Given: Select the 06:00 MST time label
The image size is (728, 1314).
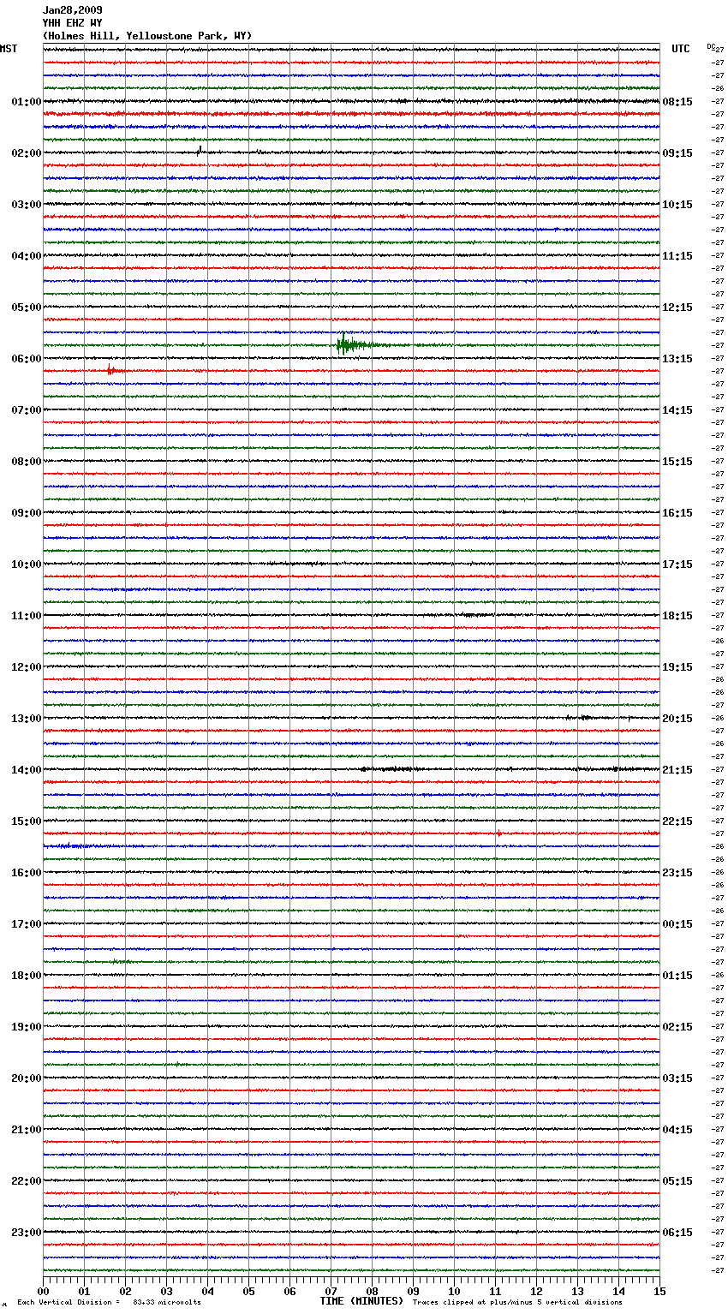Looking at the screenshot, I should [x=26, y=359].
